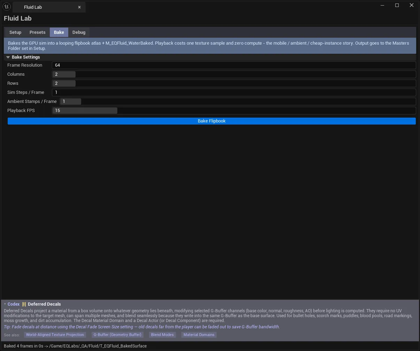Open World-Aligned Texture Projection link
Image resolution: width=420 pixels, height=351 pixels.
pos(55,335)
